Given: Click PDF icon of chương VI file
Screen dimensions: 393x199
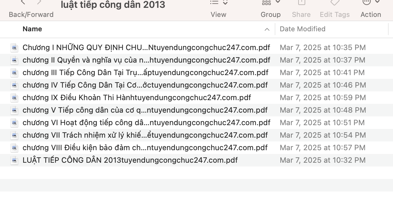Looking at the screenshot, I should pyautogui.click(x=14, y=123).
